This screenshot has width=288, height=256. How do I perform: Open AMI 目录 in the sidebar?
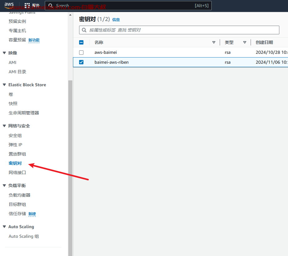(17, 72)
